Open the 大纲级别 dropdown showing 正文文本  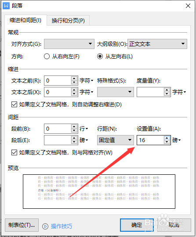click(x=157, y=44)
